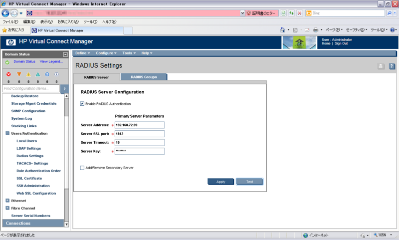
Task: Click the yellow warning status icon
Action: [28, 74]
